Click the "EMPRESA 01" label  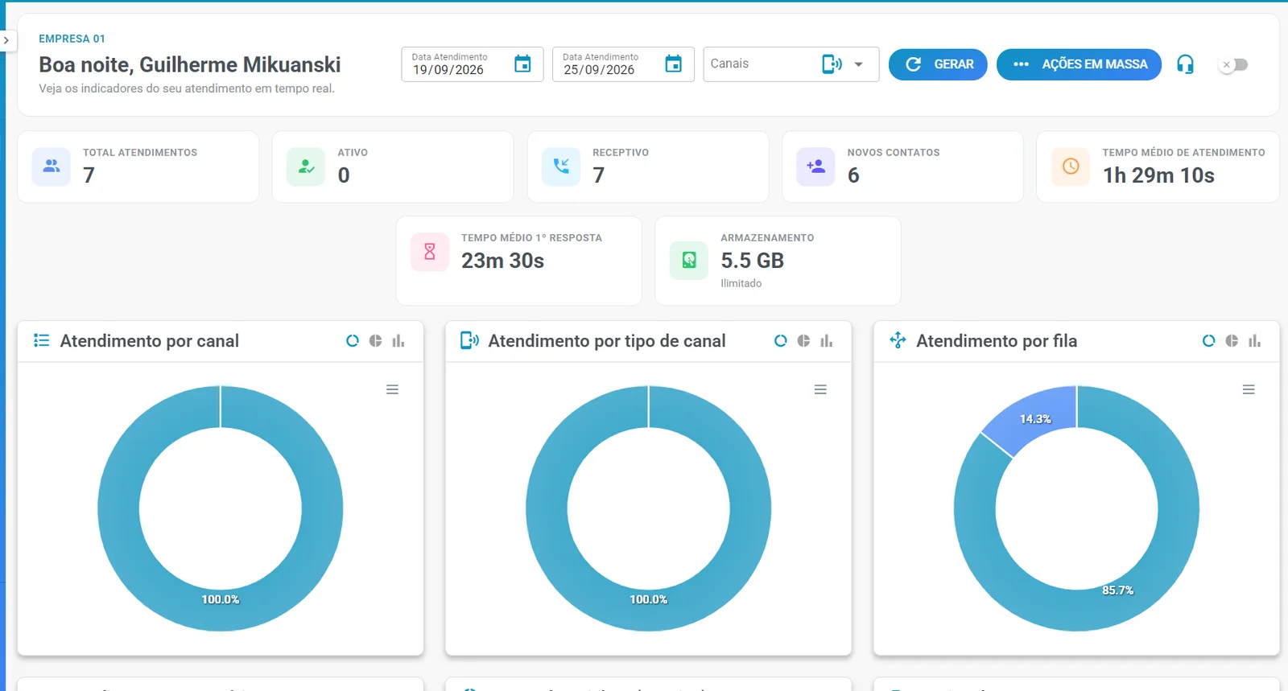(72, 39)
